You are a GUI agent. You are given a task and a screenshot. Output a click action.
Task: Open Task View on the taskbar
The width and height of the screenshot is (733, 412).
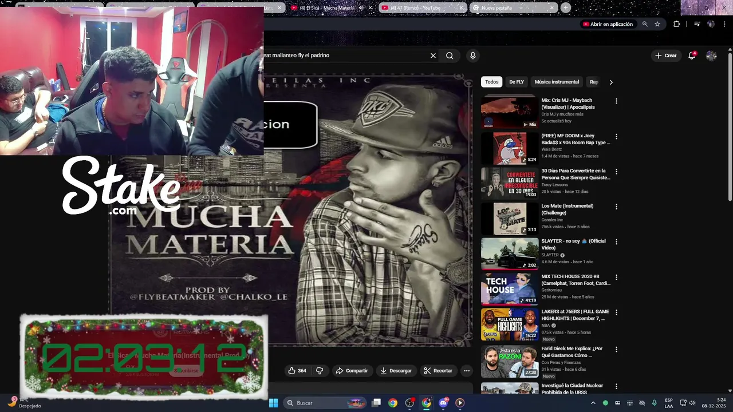(376, 403)
